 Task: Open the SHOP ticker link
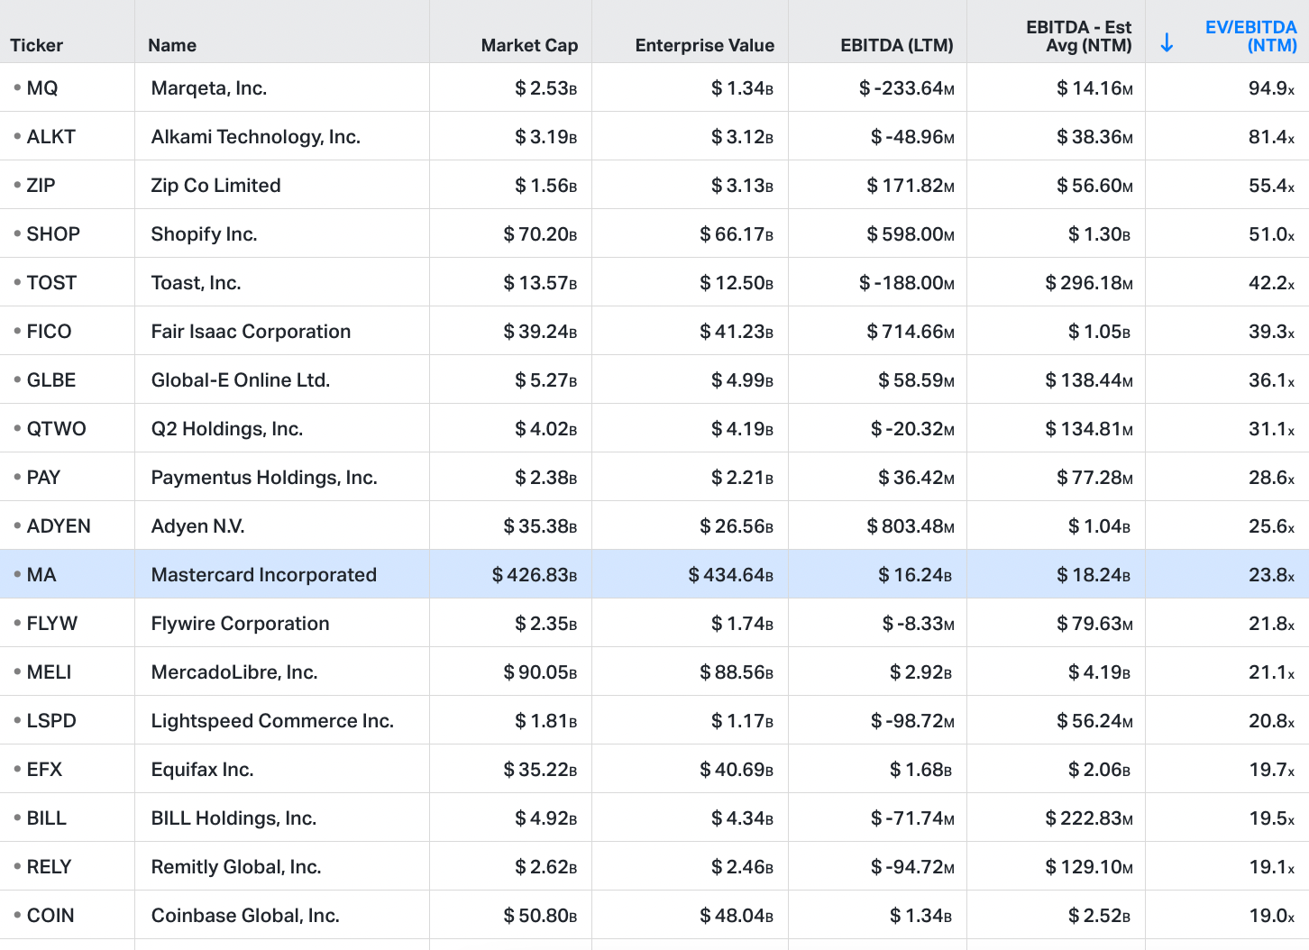53,234
